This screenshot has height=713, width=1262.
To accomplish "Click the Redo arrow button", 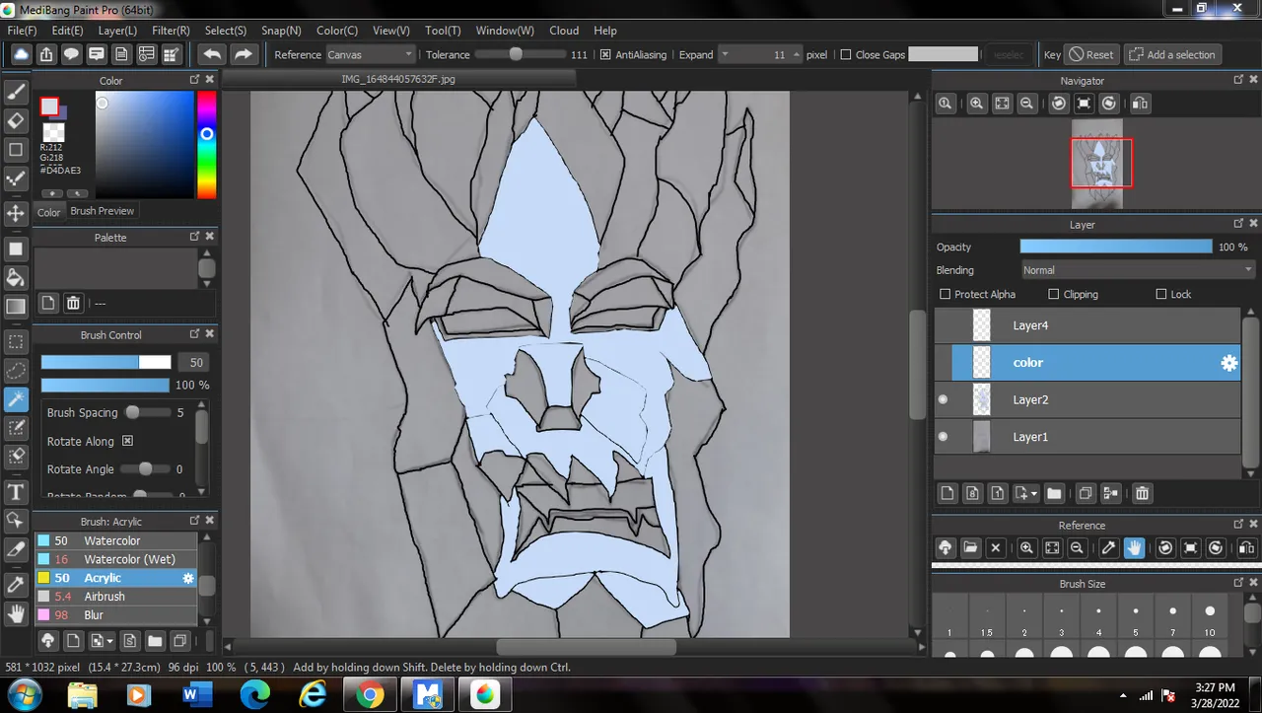I will point(244,55).
